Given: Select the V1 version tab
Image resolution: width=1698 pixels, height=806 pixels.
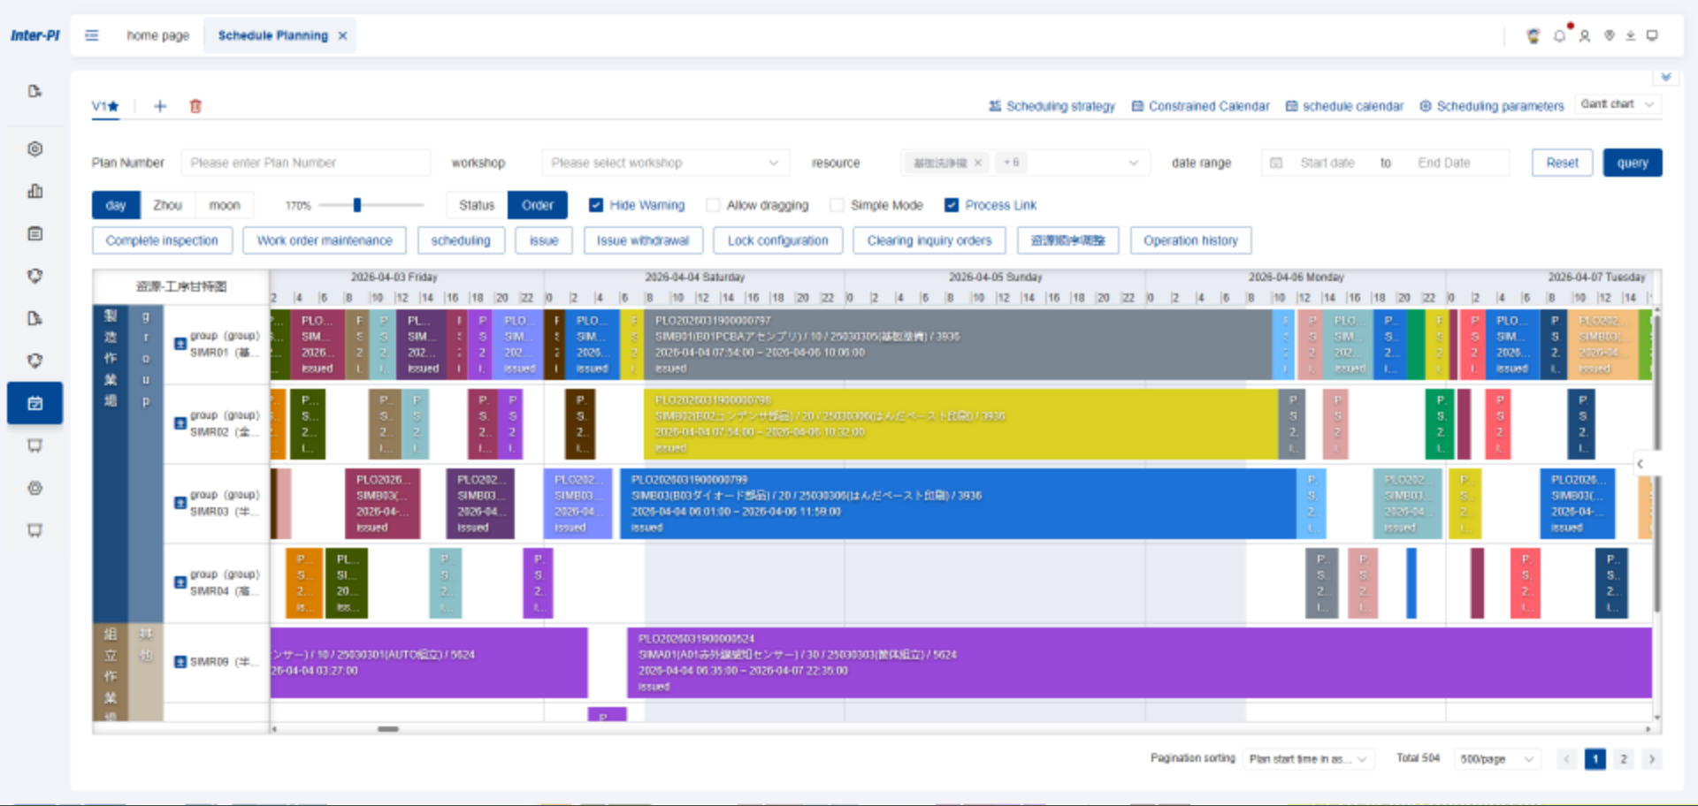Looking at the screenshot, I should [105, 106].
